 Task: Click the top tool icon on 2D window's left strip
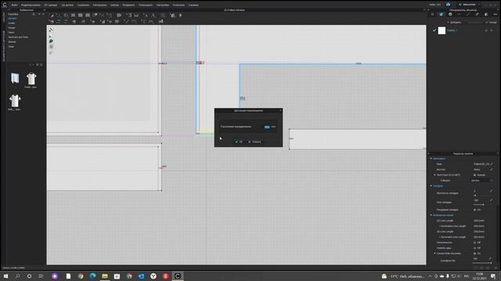pyautogui.click(x=51, y=30)
